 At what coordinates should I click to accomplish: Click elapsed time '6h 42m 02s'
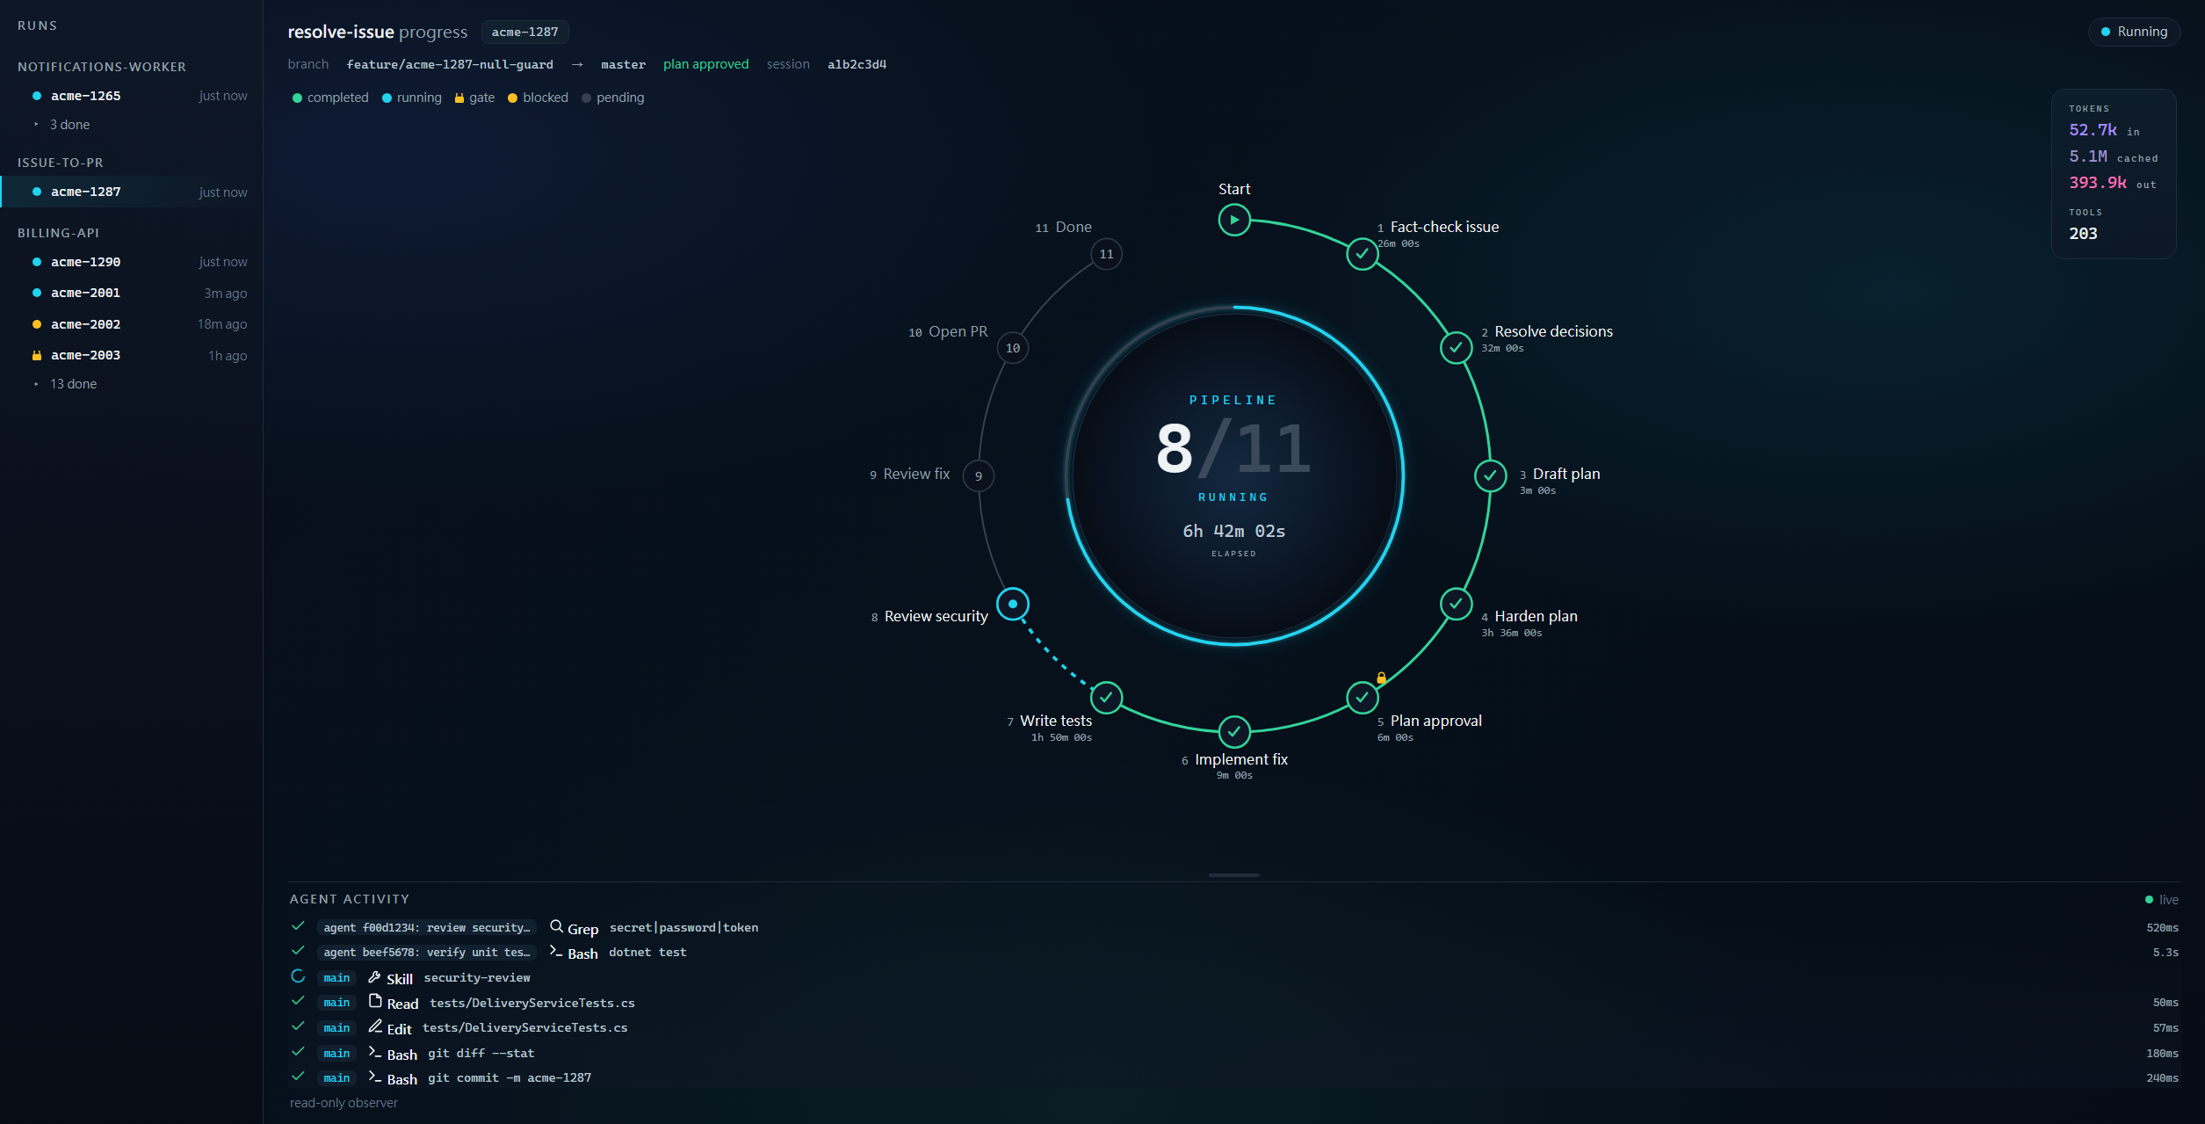[1234, 531]
